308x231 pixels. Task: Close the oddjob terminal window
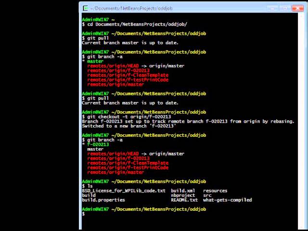pos(298,8)
